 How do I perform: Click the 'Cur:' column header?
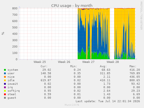coord(44,66)
